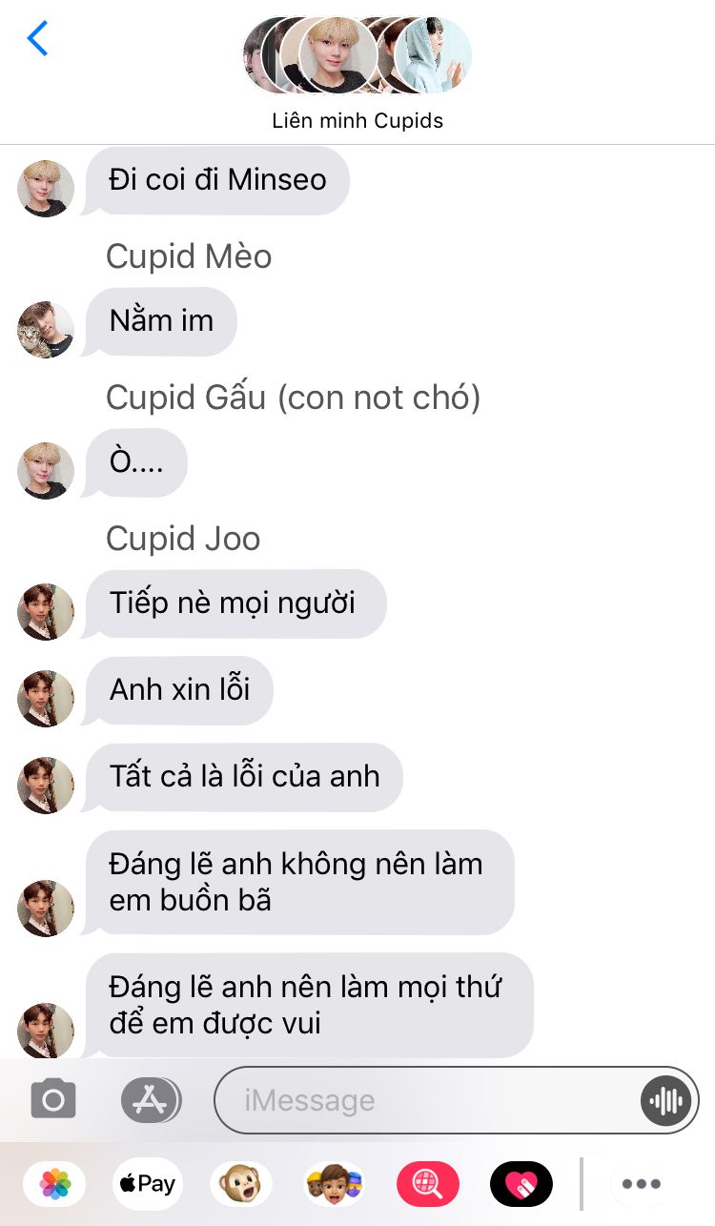Screen dimensions: 715x1226
Task: Go back using the blue chevron arrow
Action: pos(37,38)
